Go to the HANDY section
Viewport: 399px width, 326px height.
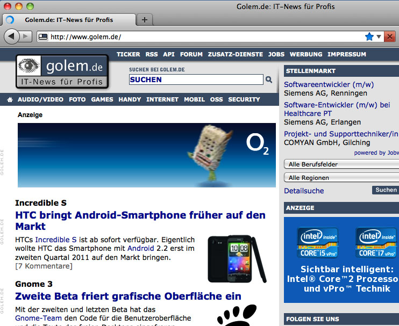click(x=130, y=99)
